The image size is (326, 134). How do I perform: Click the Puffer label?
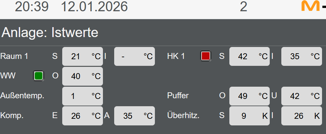(x=178, y=96)
